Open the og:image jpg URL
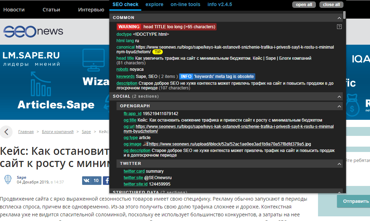 pos(230,144)
